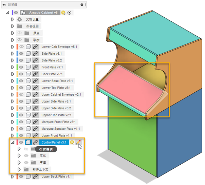Screen dimensions: 205x185
Task: Hide the Back Plate v5:1 component
Action: coord(21,74)
